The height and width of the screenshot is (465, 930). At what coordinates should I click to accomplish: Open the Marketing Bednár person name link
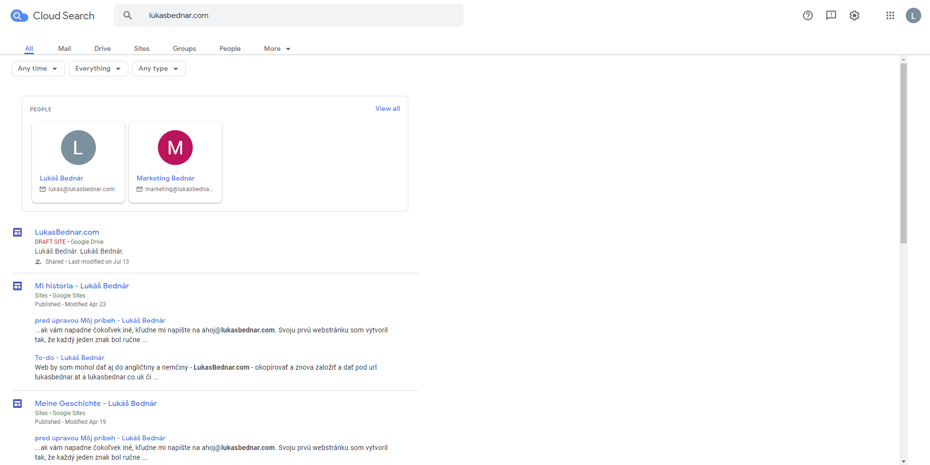tap(166, 178)
